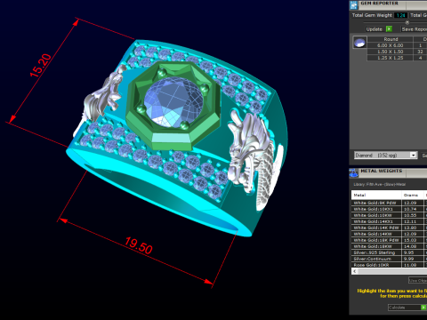Select the White Gold:9K PdW row

(390, 203)
